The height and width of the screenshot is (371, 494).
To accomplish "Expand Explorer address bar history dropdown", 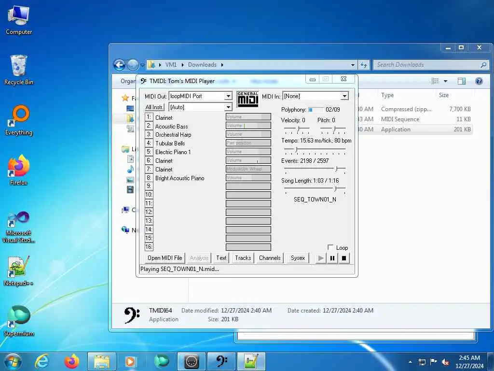I will (x=353, y=65).
